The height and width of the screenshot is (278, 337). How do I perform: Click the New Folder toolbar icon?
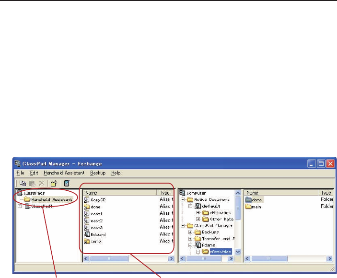point(54,183)
